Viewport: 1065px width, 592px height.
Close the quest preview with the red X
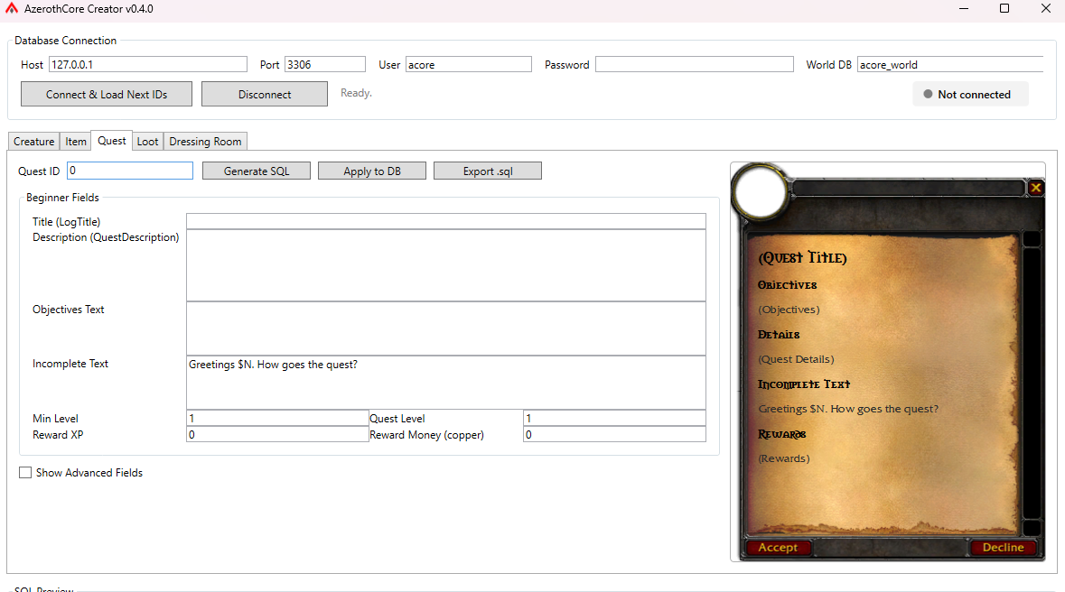coord(1035,188)
